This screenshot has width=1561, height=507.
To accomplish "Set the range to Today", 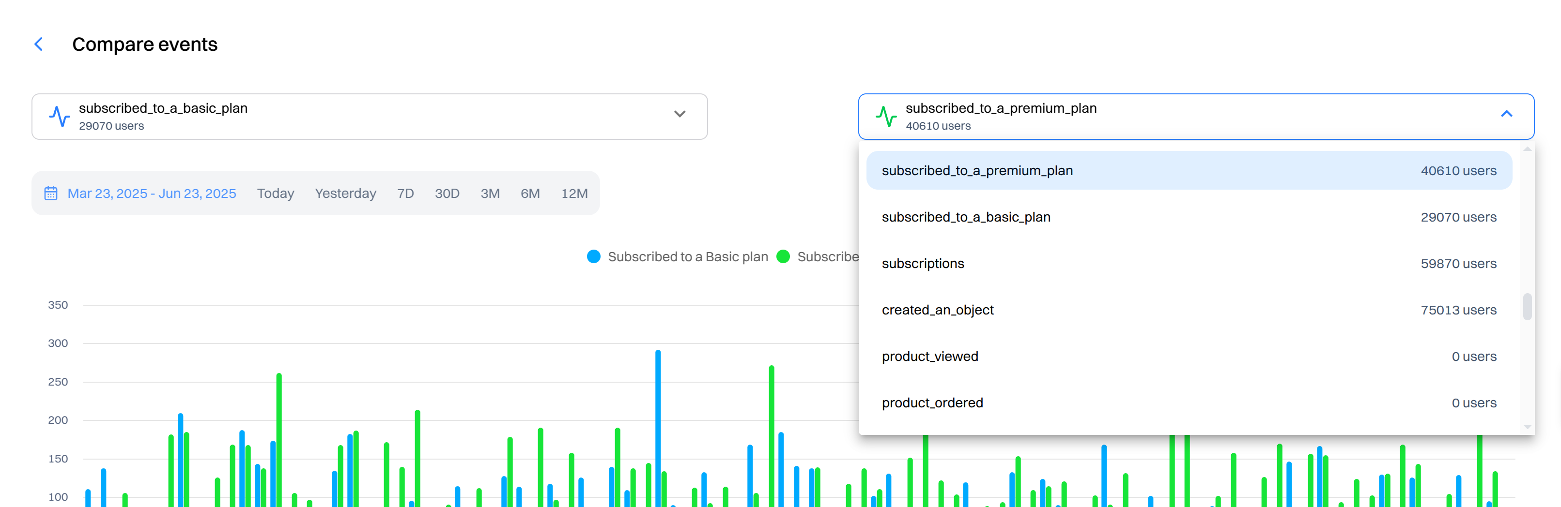I will (x=275, y=193).
